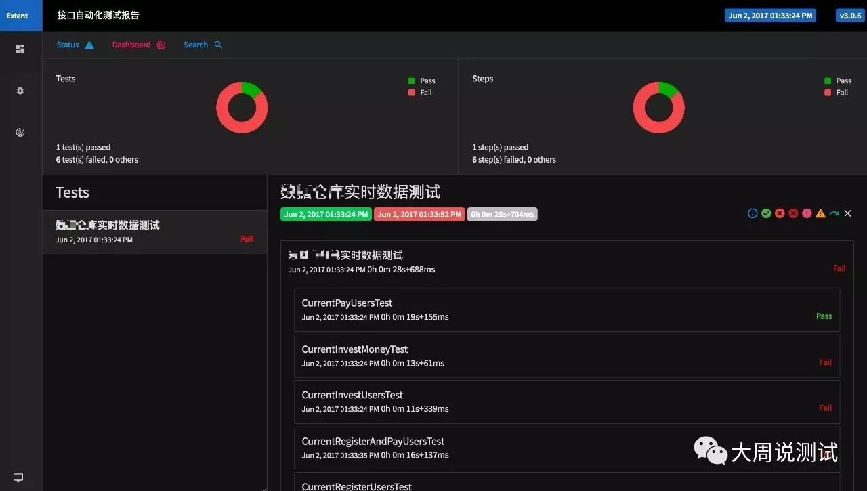Open the bug exceptions view in sidebar

coord(20,90)
